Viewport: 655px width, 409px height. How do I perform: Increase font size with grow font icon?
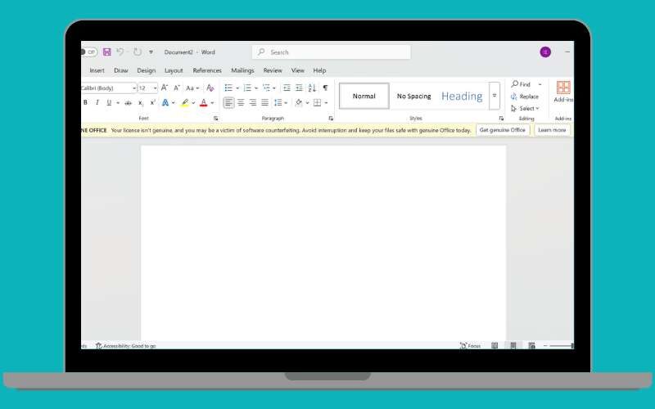[165, 88]
